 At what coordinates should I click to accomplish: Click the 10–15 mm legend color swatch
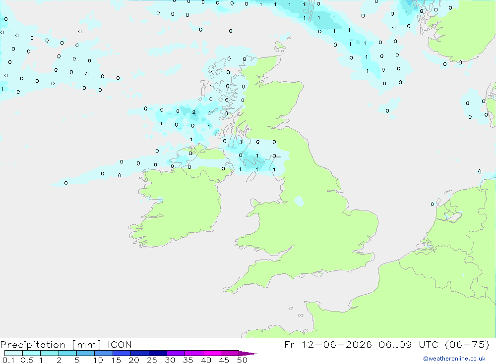click(104, 353)
